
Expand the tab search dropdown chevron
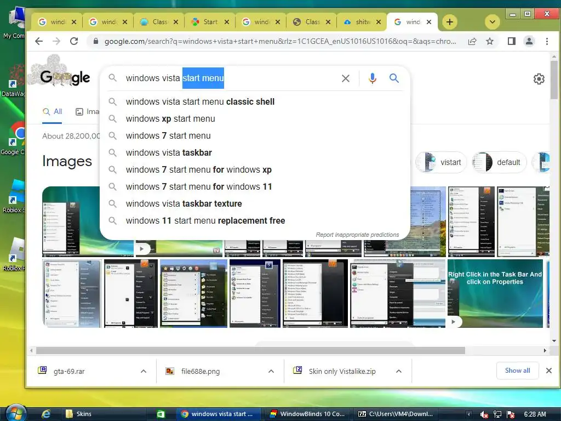(493, 22)
